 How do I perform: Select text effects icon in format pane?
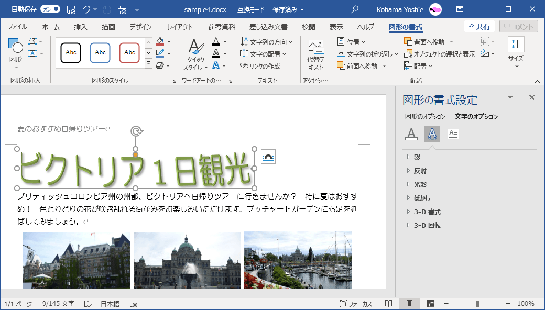(x=432, y=134)
